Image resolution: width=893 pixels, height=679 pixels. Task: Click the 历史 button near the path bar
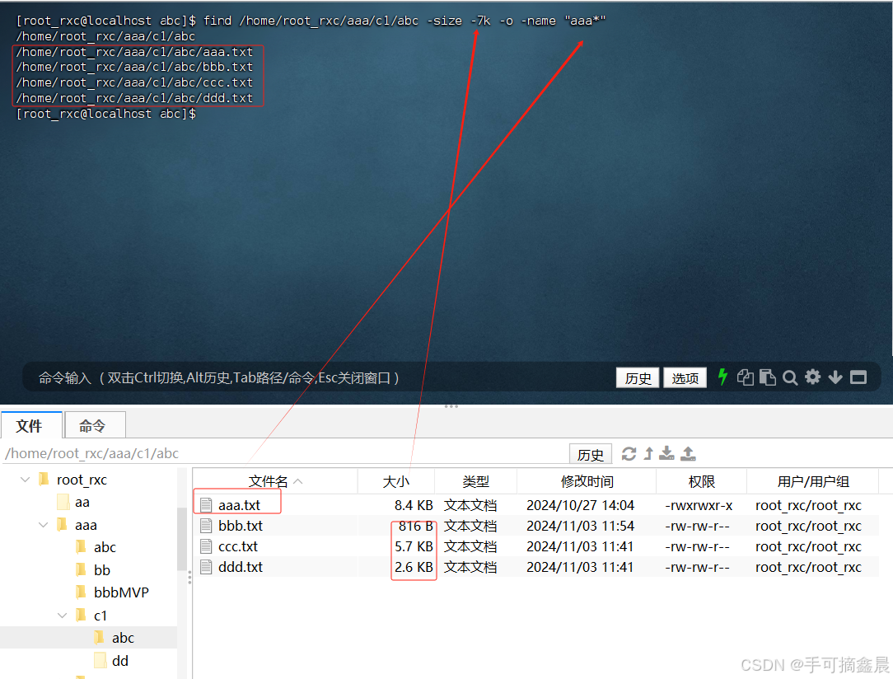click(590, 453)
